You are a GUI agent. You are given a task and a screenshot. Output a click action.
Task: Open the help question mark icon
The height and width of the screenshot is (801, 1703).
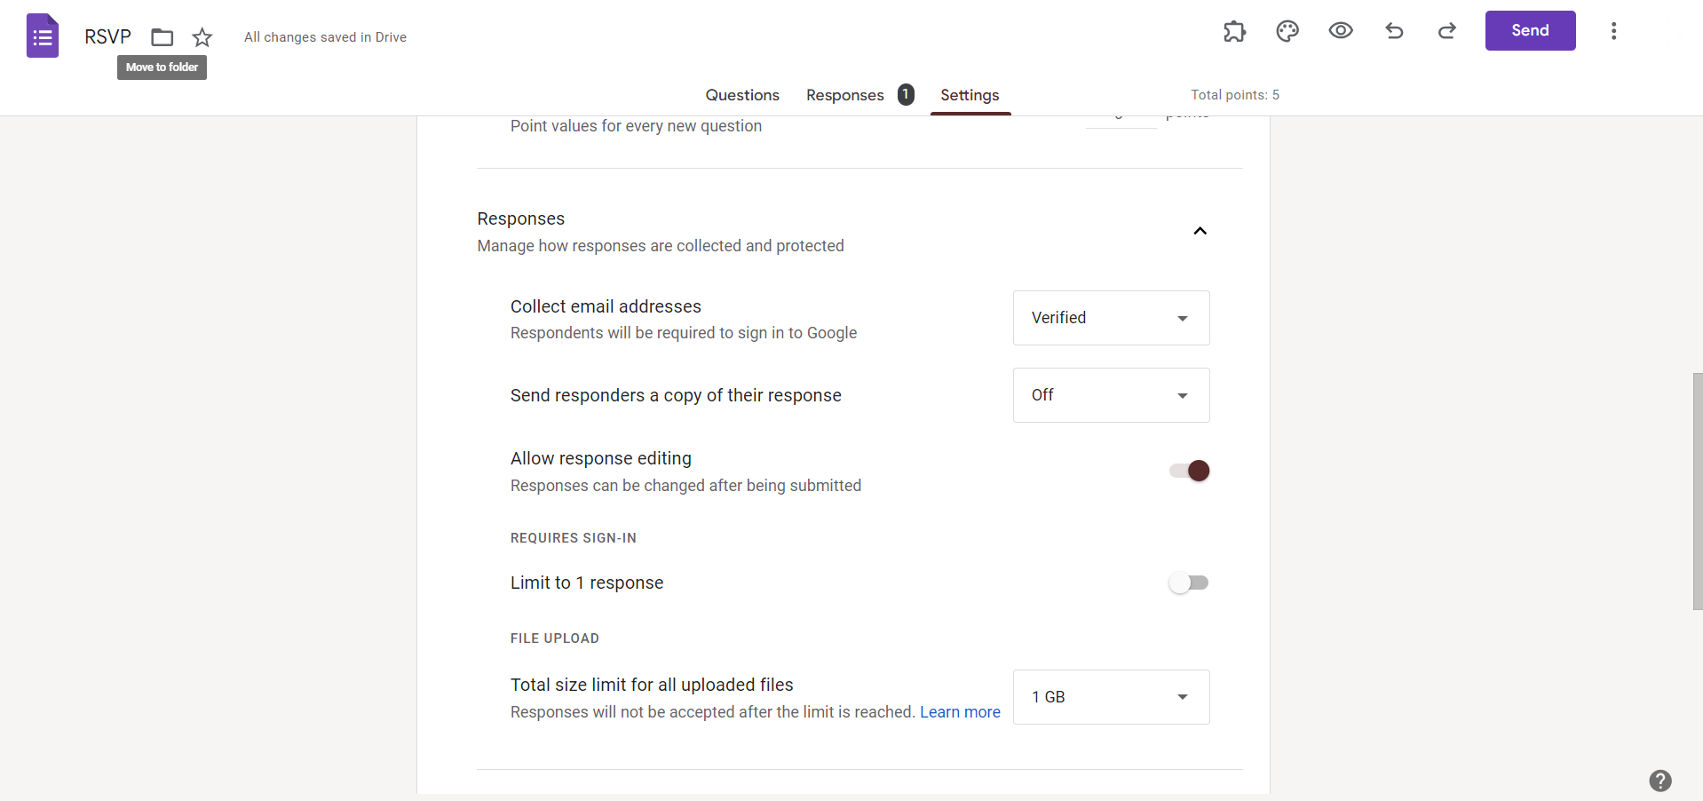point(1660,781)
